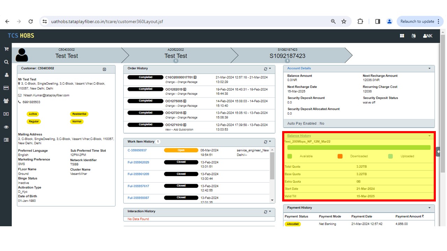Screen dimensions: 447x251
Task: Click the Nitesh.Kumar@tataplayfiber.com email
Action: point(46,95)
